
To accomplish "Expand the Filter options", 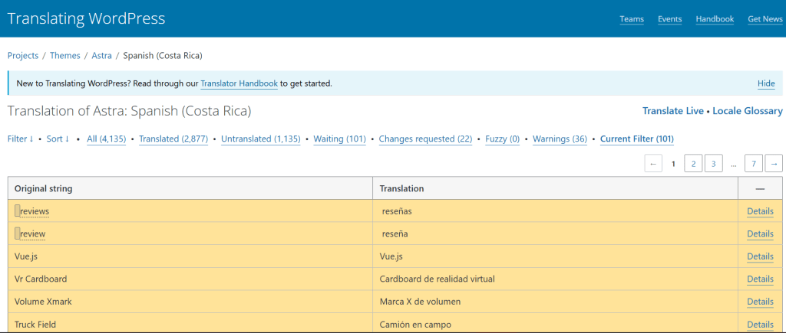I will pos(20,139).
